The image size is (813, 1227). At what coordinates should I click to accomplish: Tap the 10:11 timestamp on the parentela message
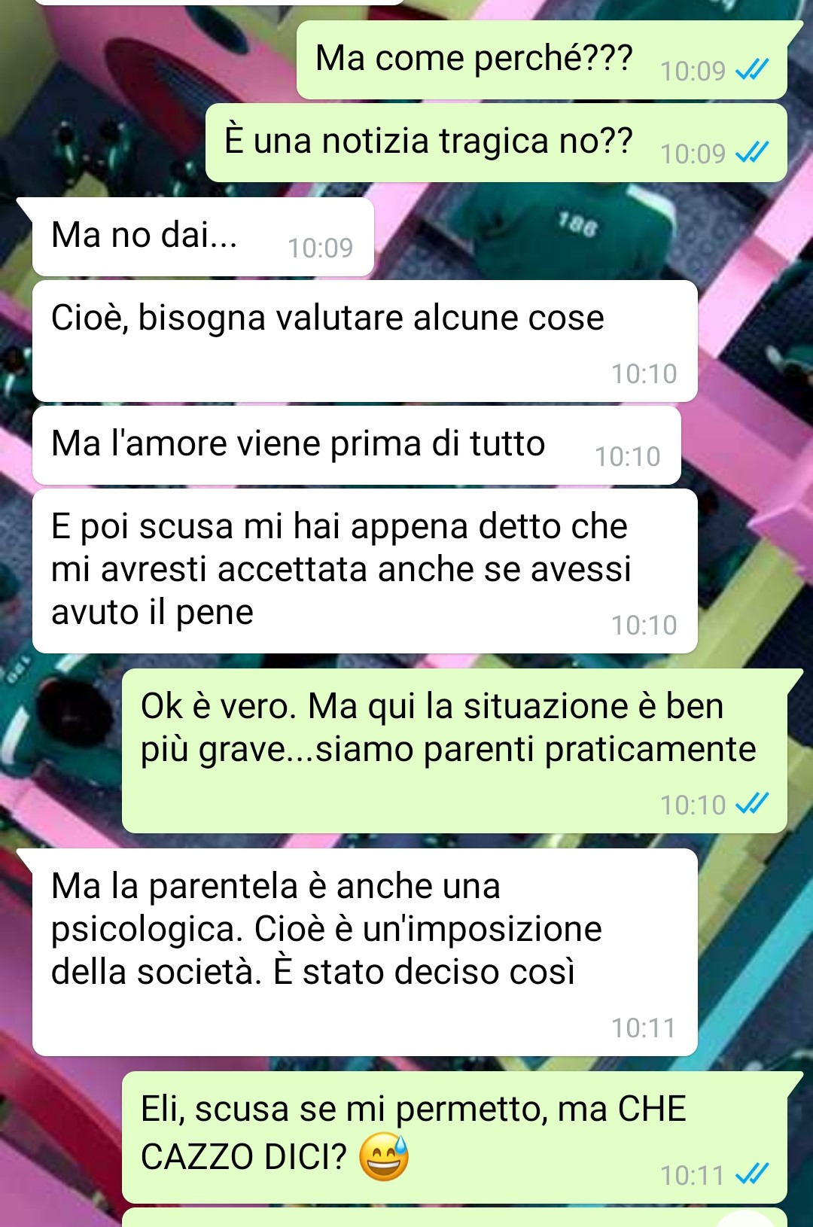click(x=644, y=1028)
